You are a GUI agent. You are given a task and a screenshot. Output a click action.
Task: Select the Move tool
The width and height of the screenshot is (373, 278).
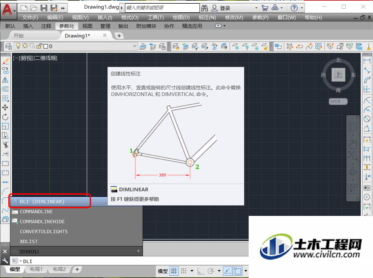[5, 107]
